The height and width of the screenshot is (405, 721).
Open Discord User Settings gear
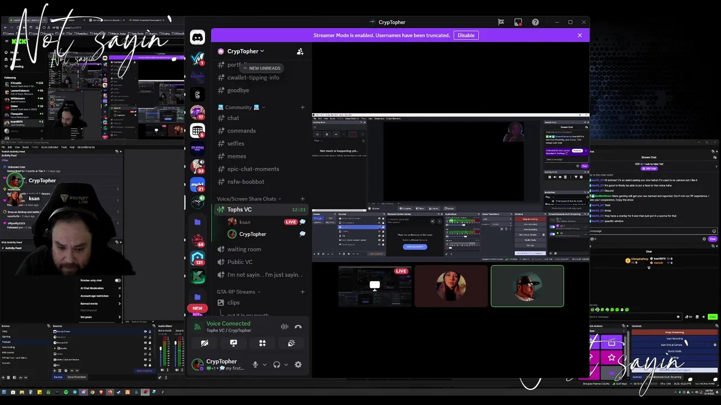(x=298, y=364)
